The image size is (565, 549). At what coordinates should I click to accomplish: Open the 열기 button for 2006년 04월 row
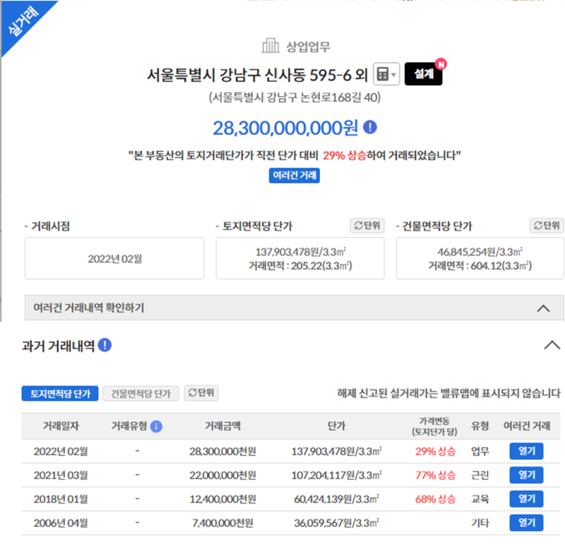coord(526,523)
